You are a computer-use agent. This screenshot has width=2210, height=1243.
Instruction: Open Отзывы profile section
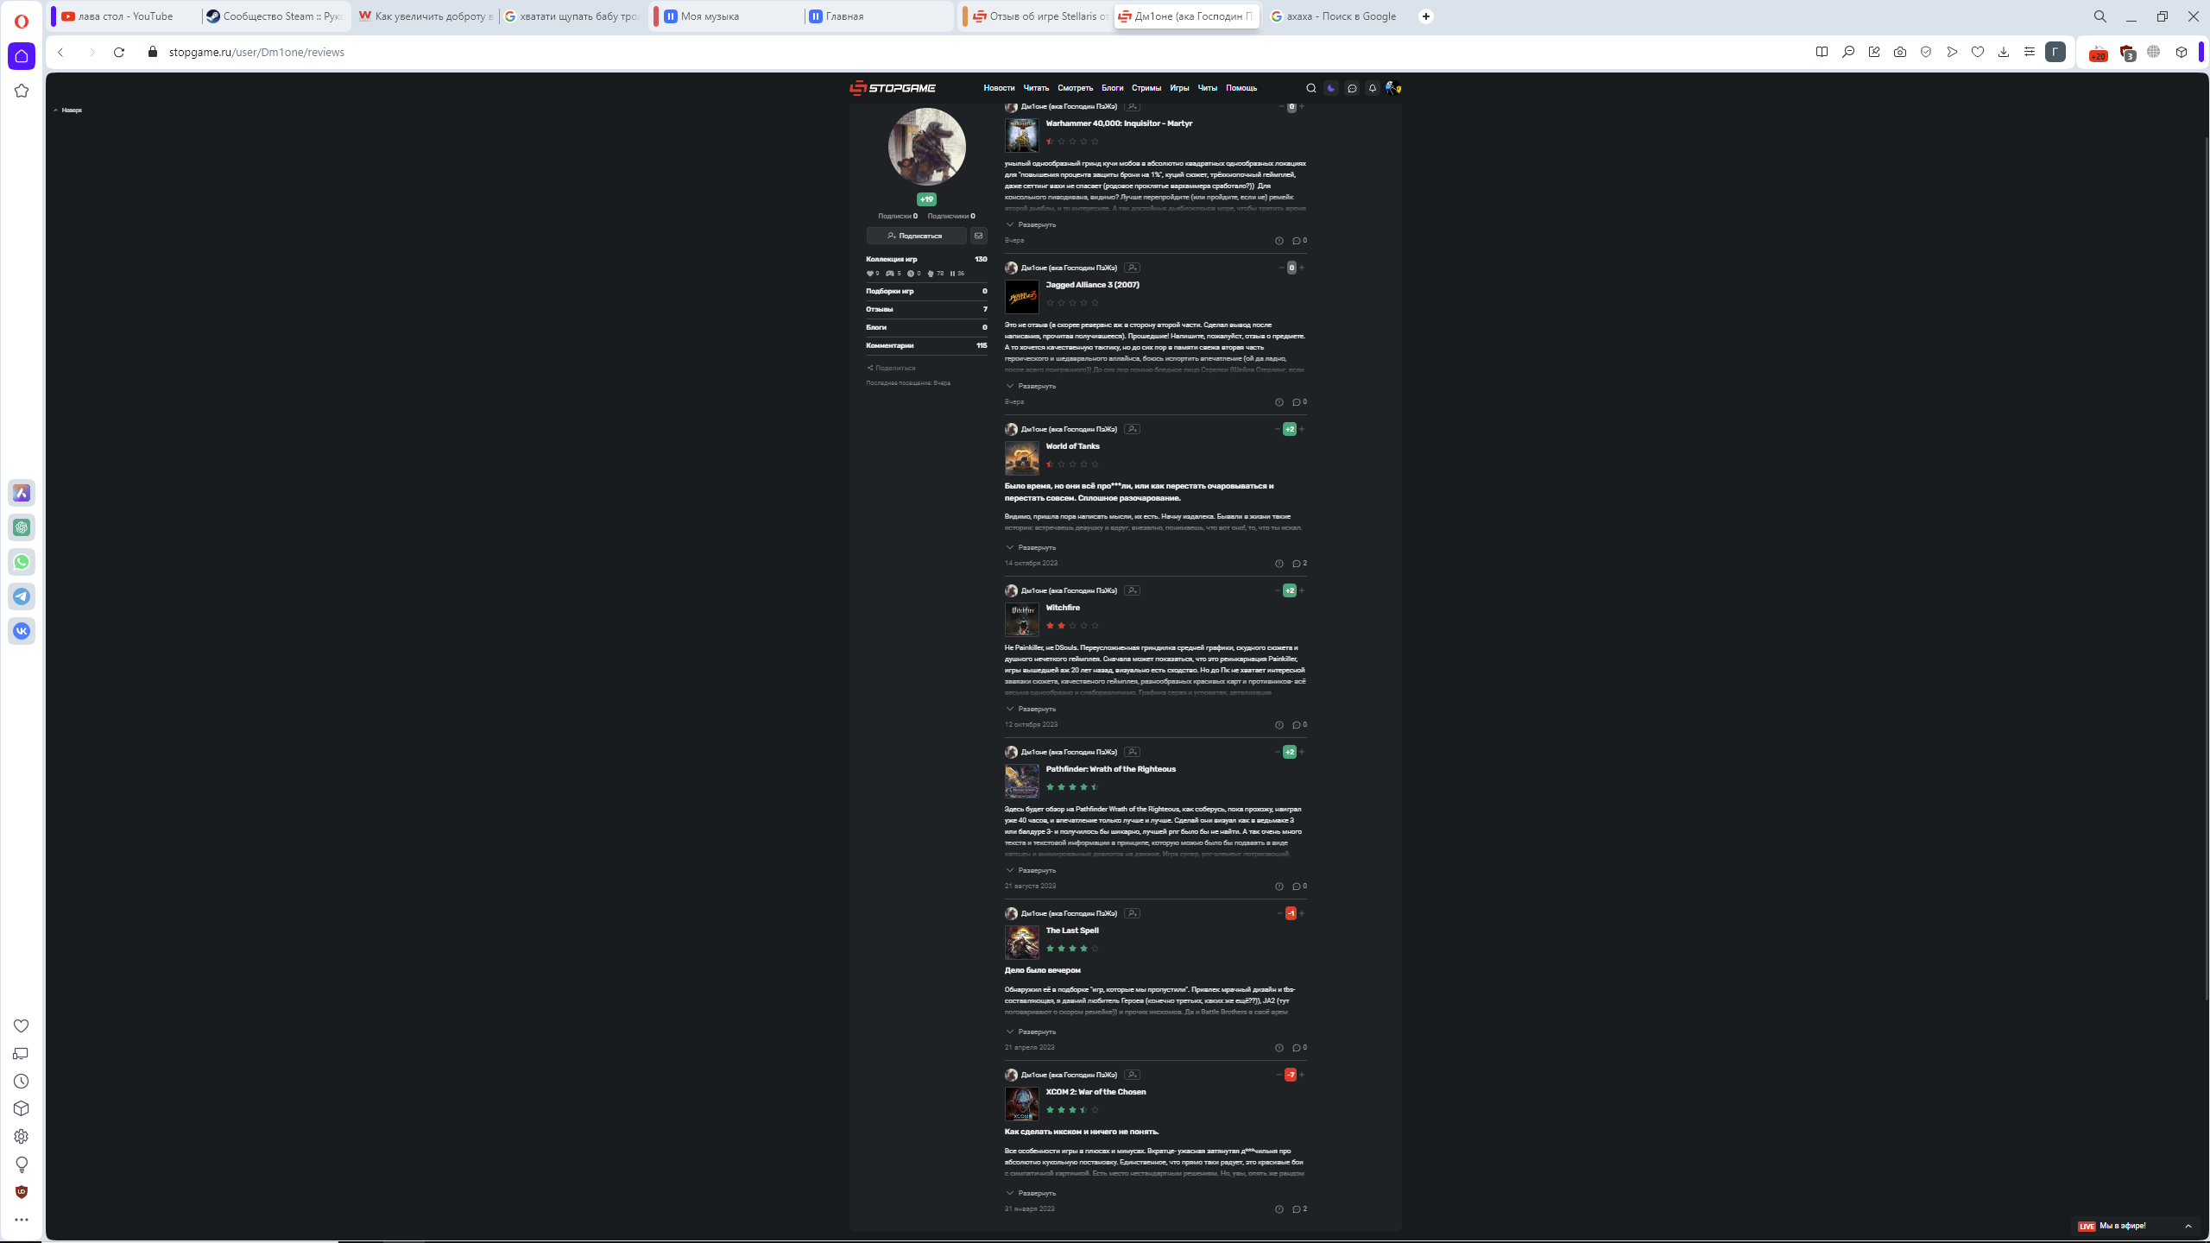(x=926, y=309)
